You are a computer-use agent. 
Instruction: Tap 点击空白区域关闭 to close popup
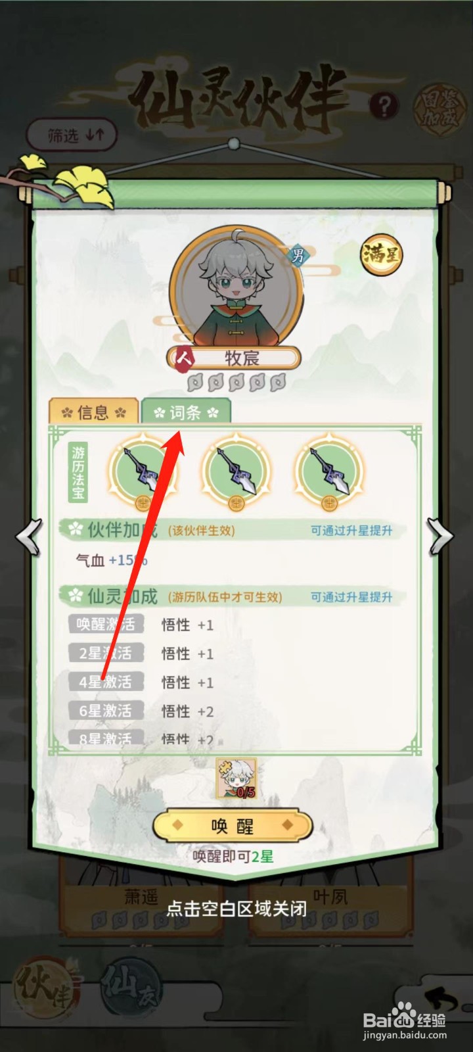[x=236, y=909]
